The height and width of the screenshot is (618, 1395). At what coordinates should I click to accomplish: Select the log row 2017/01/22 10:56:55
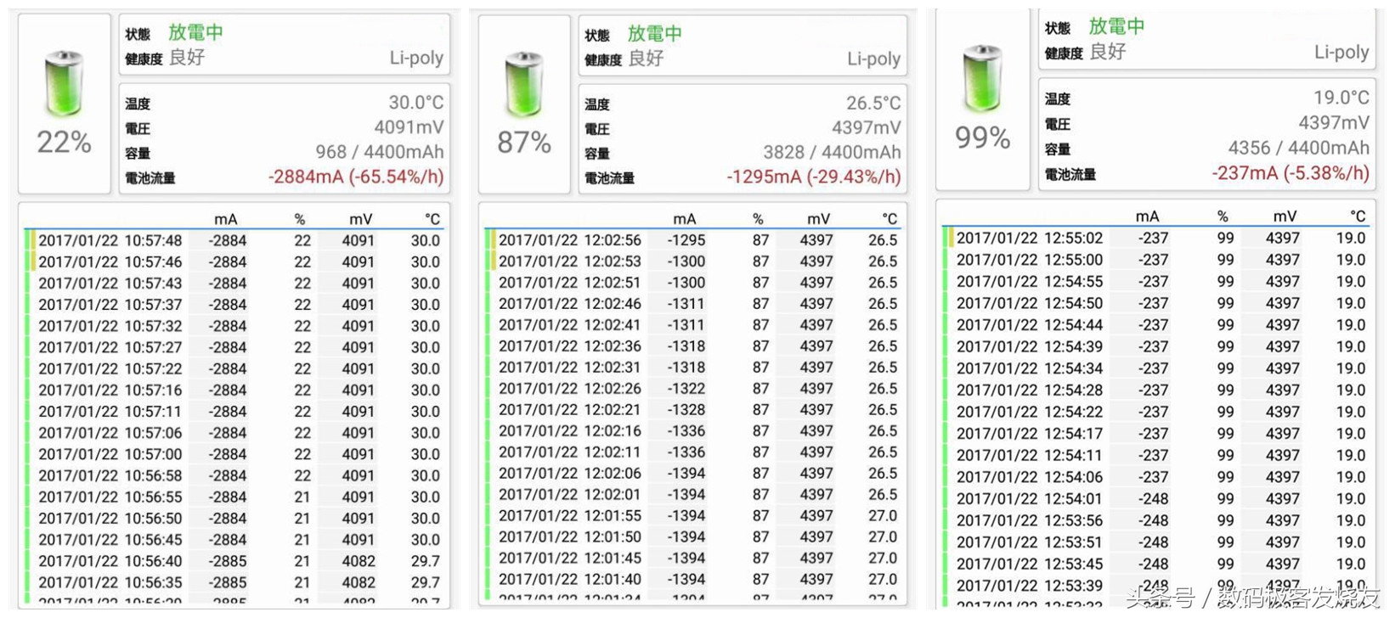[x=234, y=497]
